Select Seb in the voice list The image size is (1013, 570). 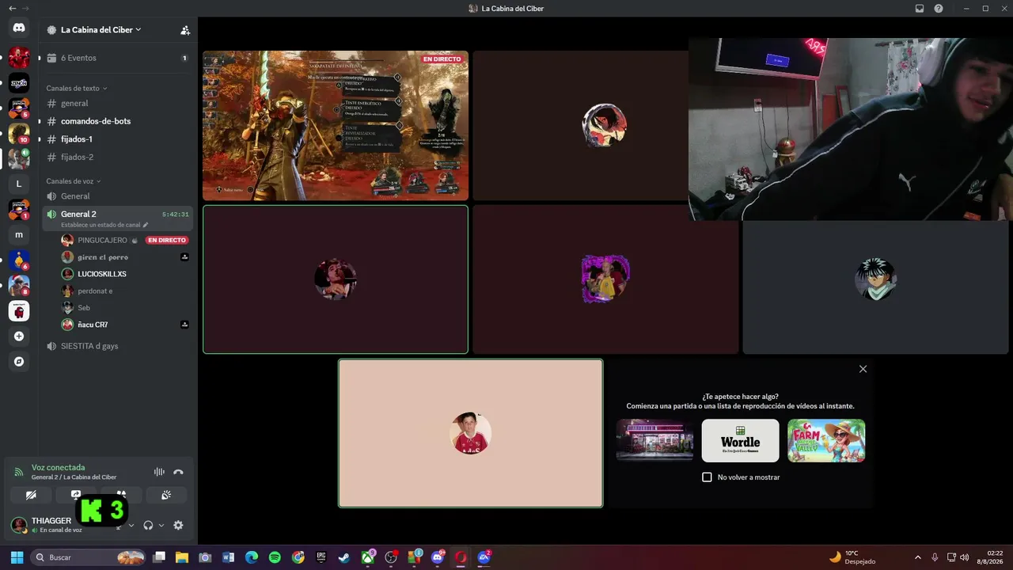(125, 308)
